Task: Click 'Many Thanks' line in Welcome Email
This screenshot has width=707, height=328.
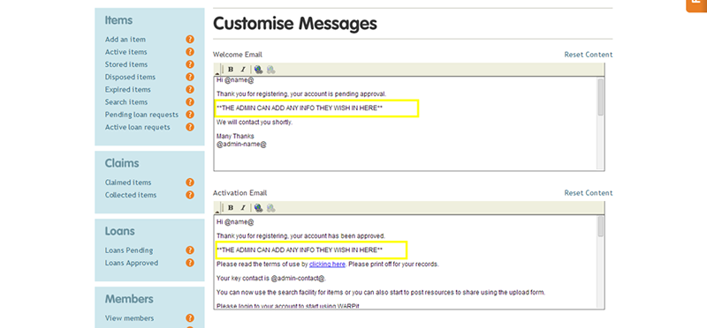Action: [x=235, y=137]
